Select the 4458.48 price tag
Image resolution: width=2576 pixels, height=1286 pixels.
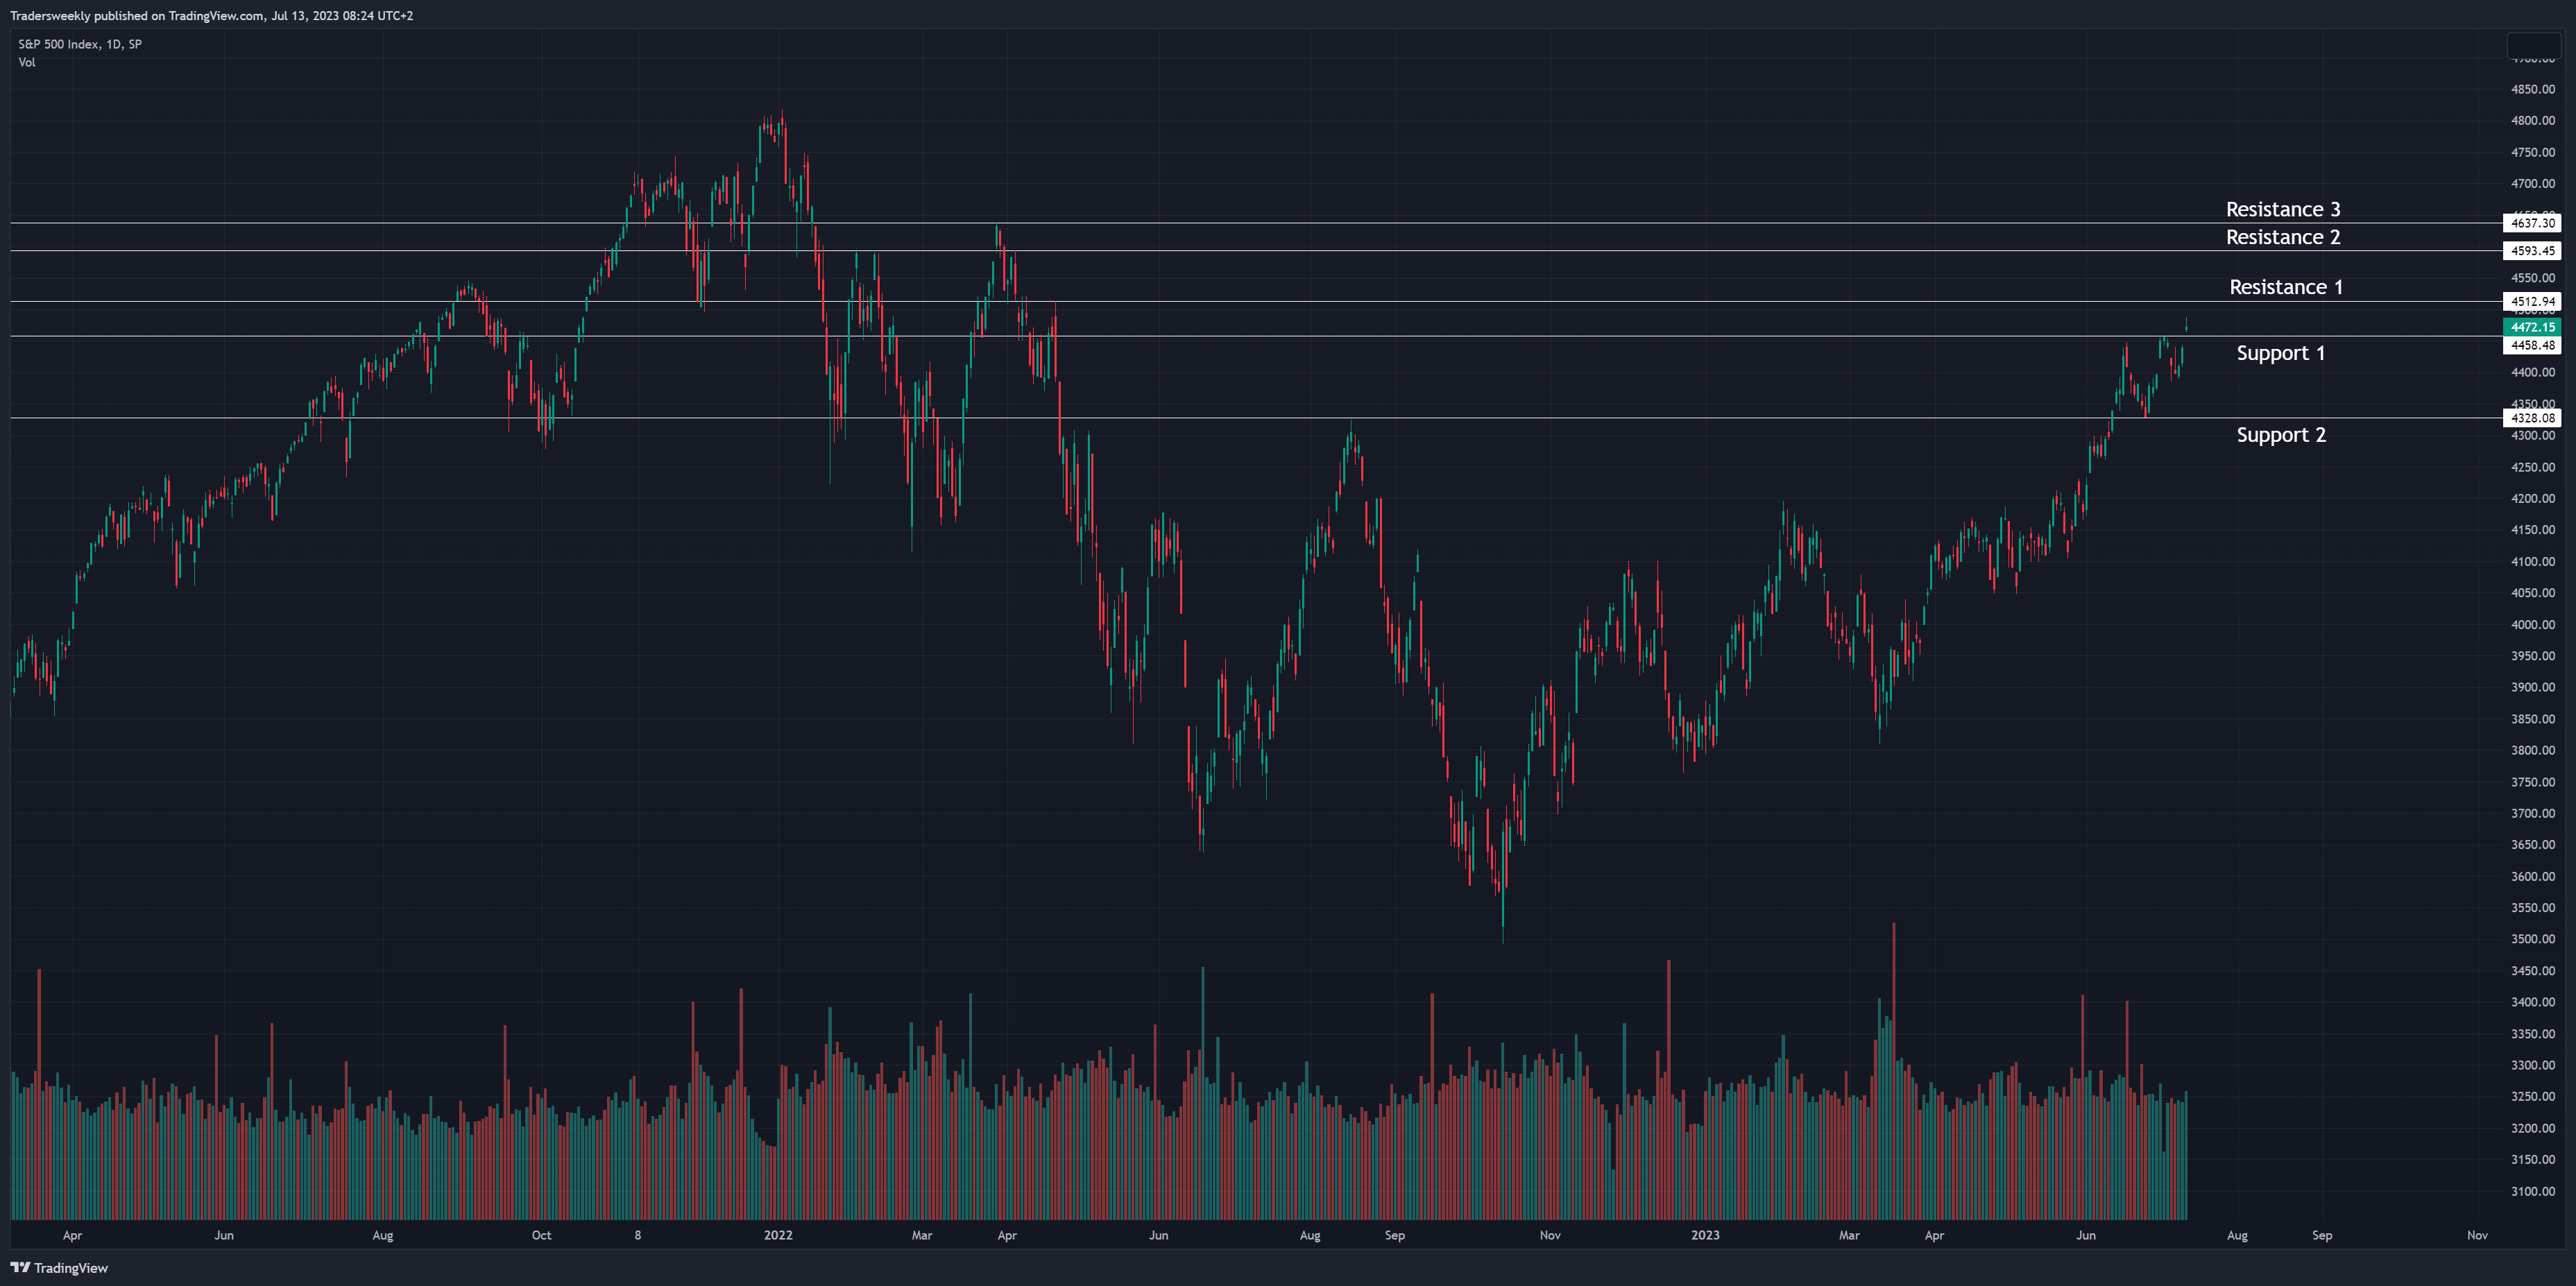pyautogui.click(x=2532, y=345)
